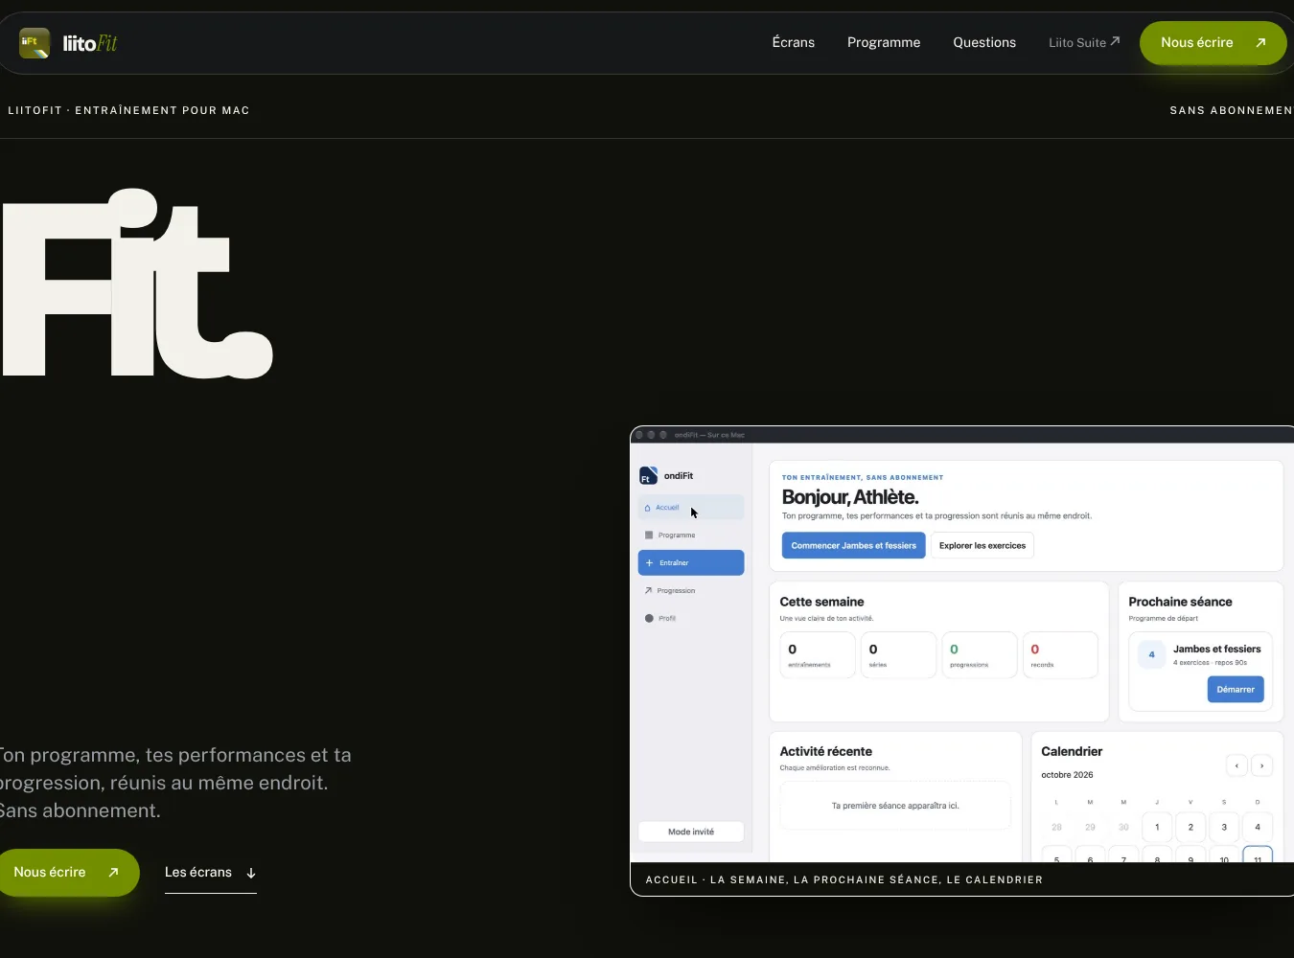Click the records stat card

pyautogui.click(x=1060, y=655)
